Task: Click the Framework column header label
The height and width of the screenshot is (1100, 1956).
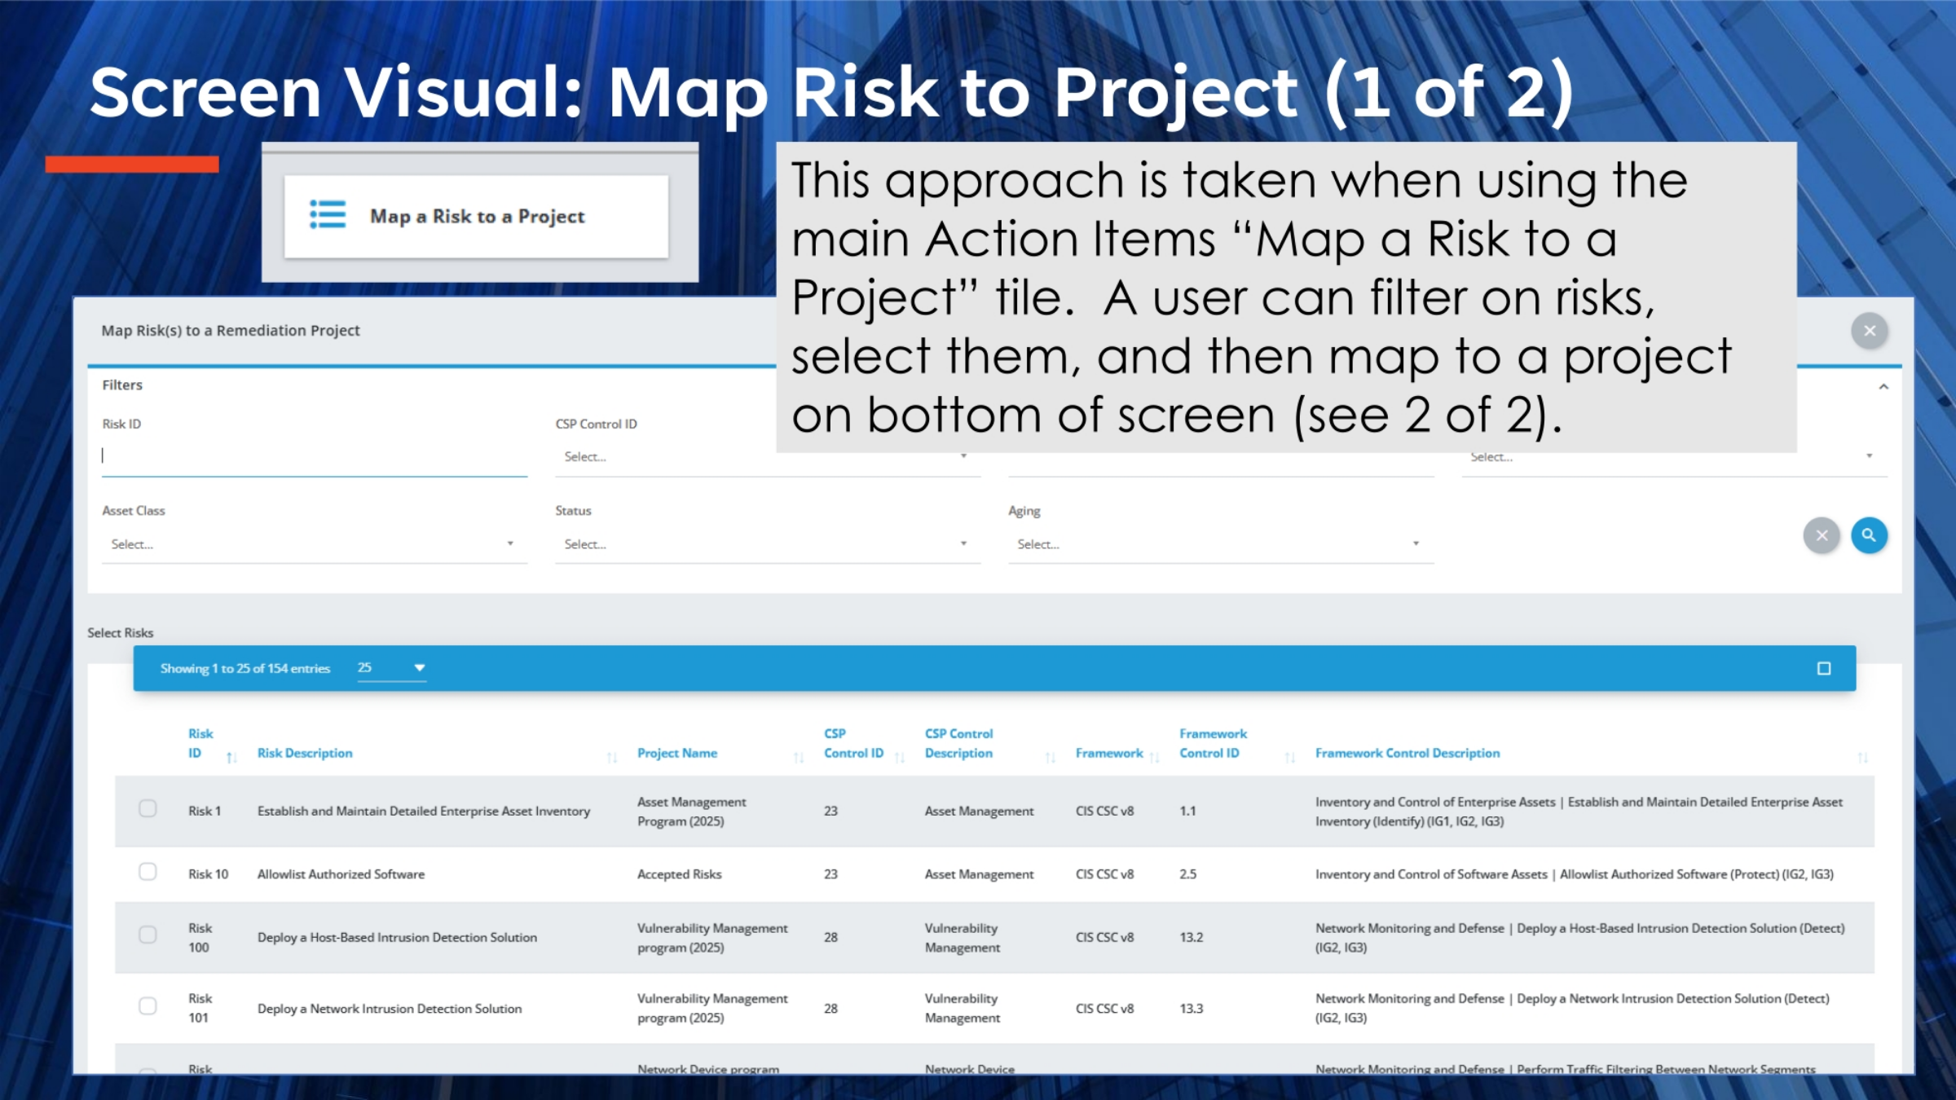Action: [x=1109, y=753]
